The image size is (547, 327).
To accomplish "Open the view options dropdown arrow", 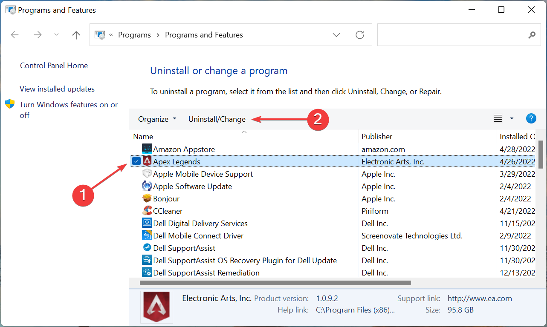I will click(x=512, y=119).
